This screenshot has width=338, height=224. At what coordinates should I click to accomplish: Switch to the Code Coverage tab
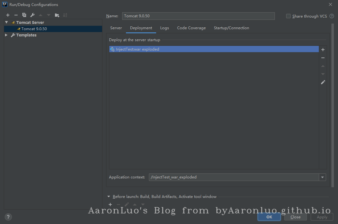click(191, 28)
